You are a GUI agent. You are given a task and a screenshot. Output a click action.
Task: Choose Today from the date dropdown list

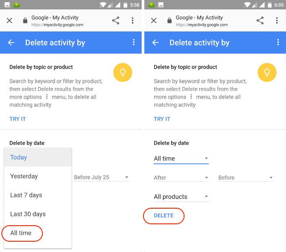(38, 157)
